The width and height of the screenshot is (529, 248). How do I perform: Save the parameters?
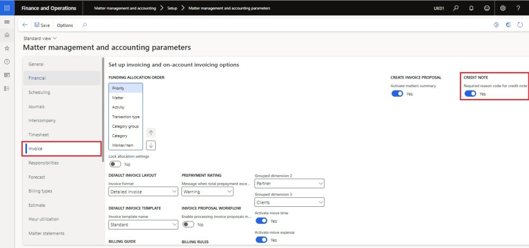42,25
